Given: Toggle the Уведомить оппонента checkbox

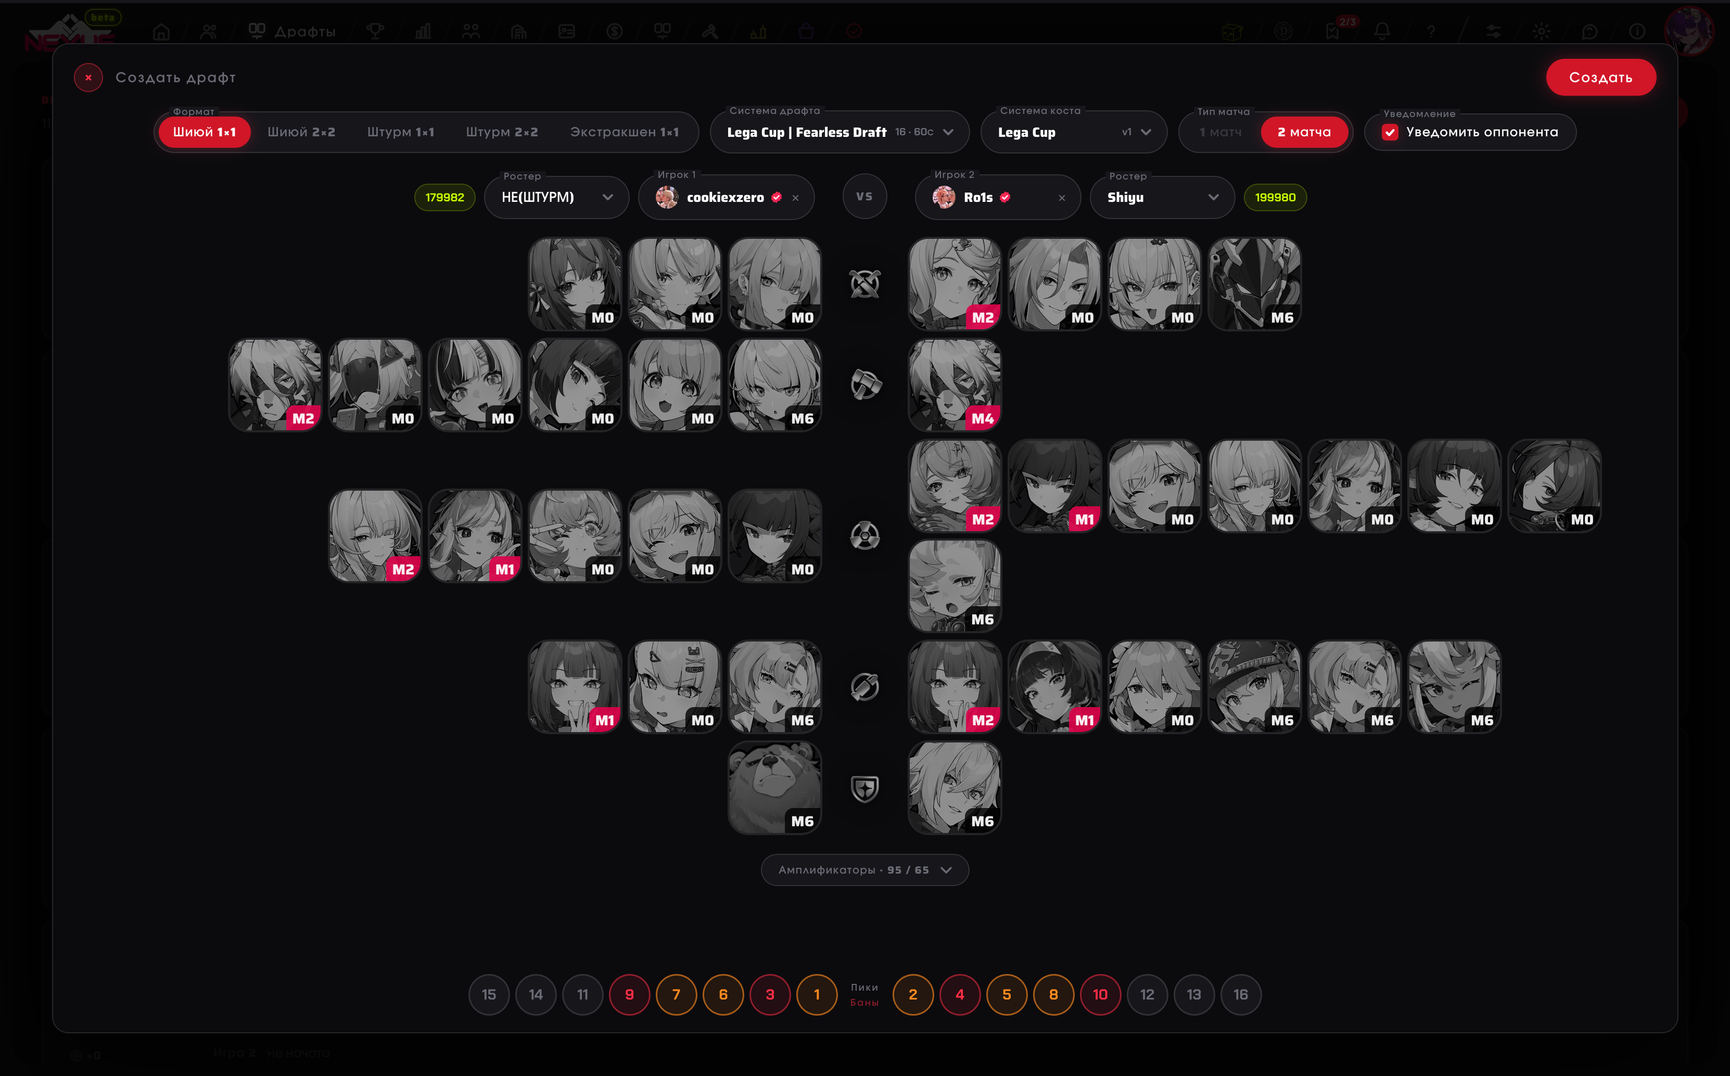Looking at the screenshot, I should (x=1390, y=132).
